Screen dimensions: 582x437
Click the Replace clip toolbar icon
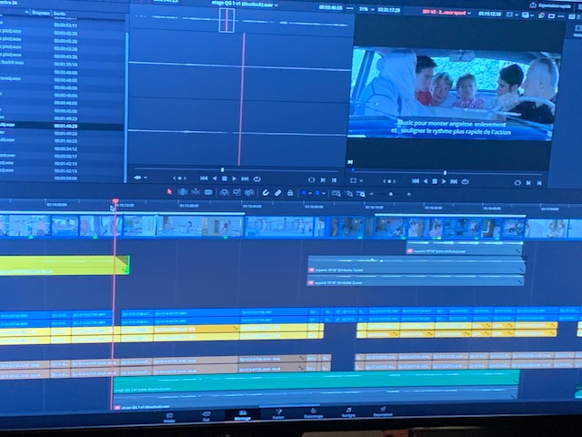pyautogui.click(x=249, y=192)
